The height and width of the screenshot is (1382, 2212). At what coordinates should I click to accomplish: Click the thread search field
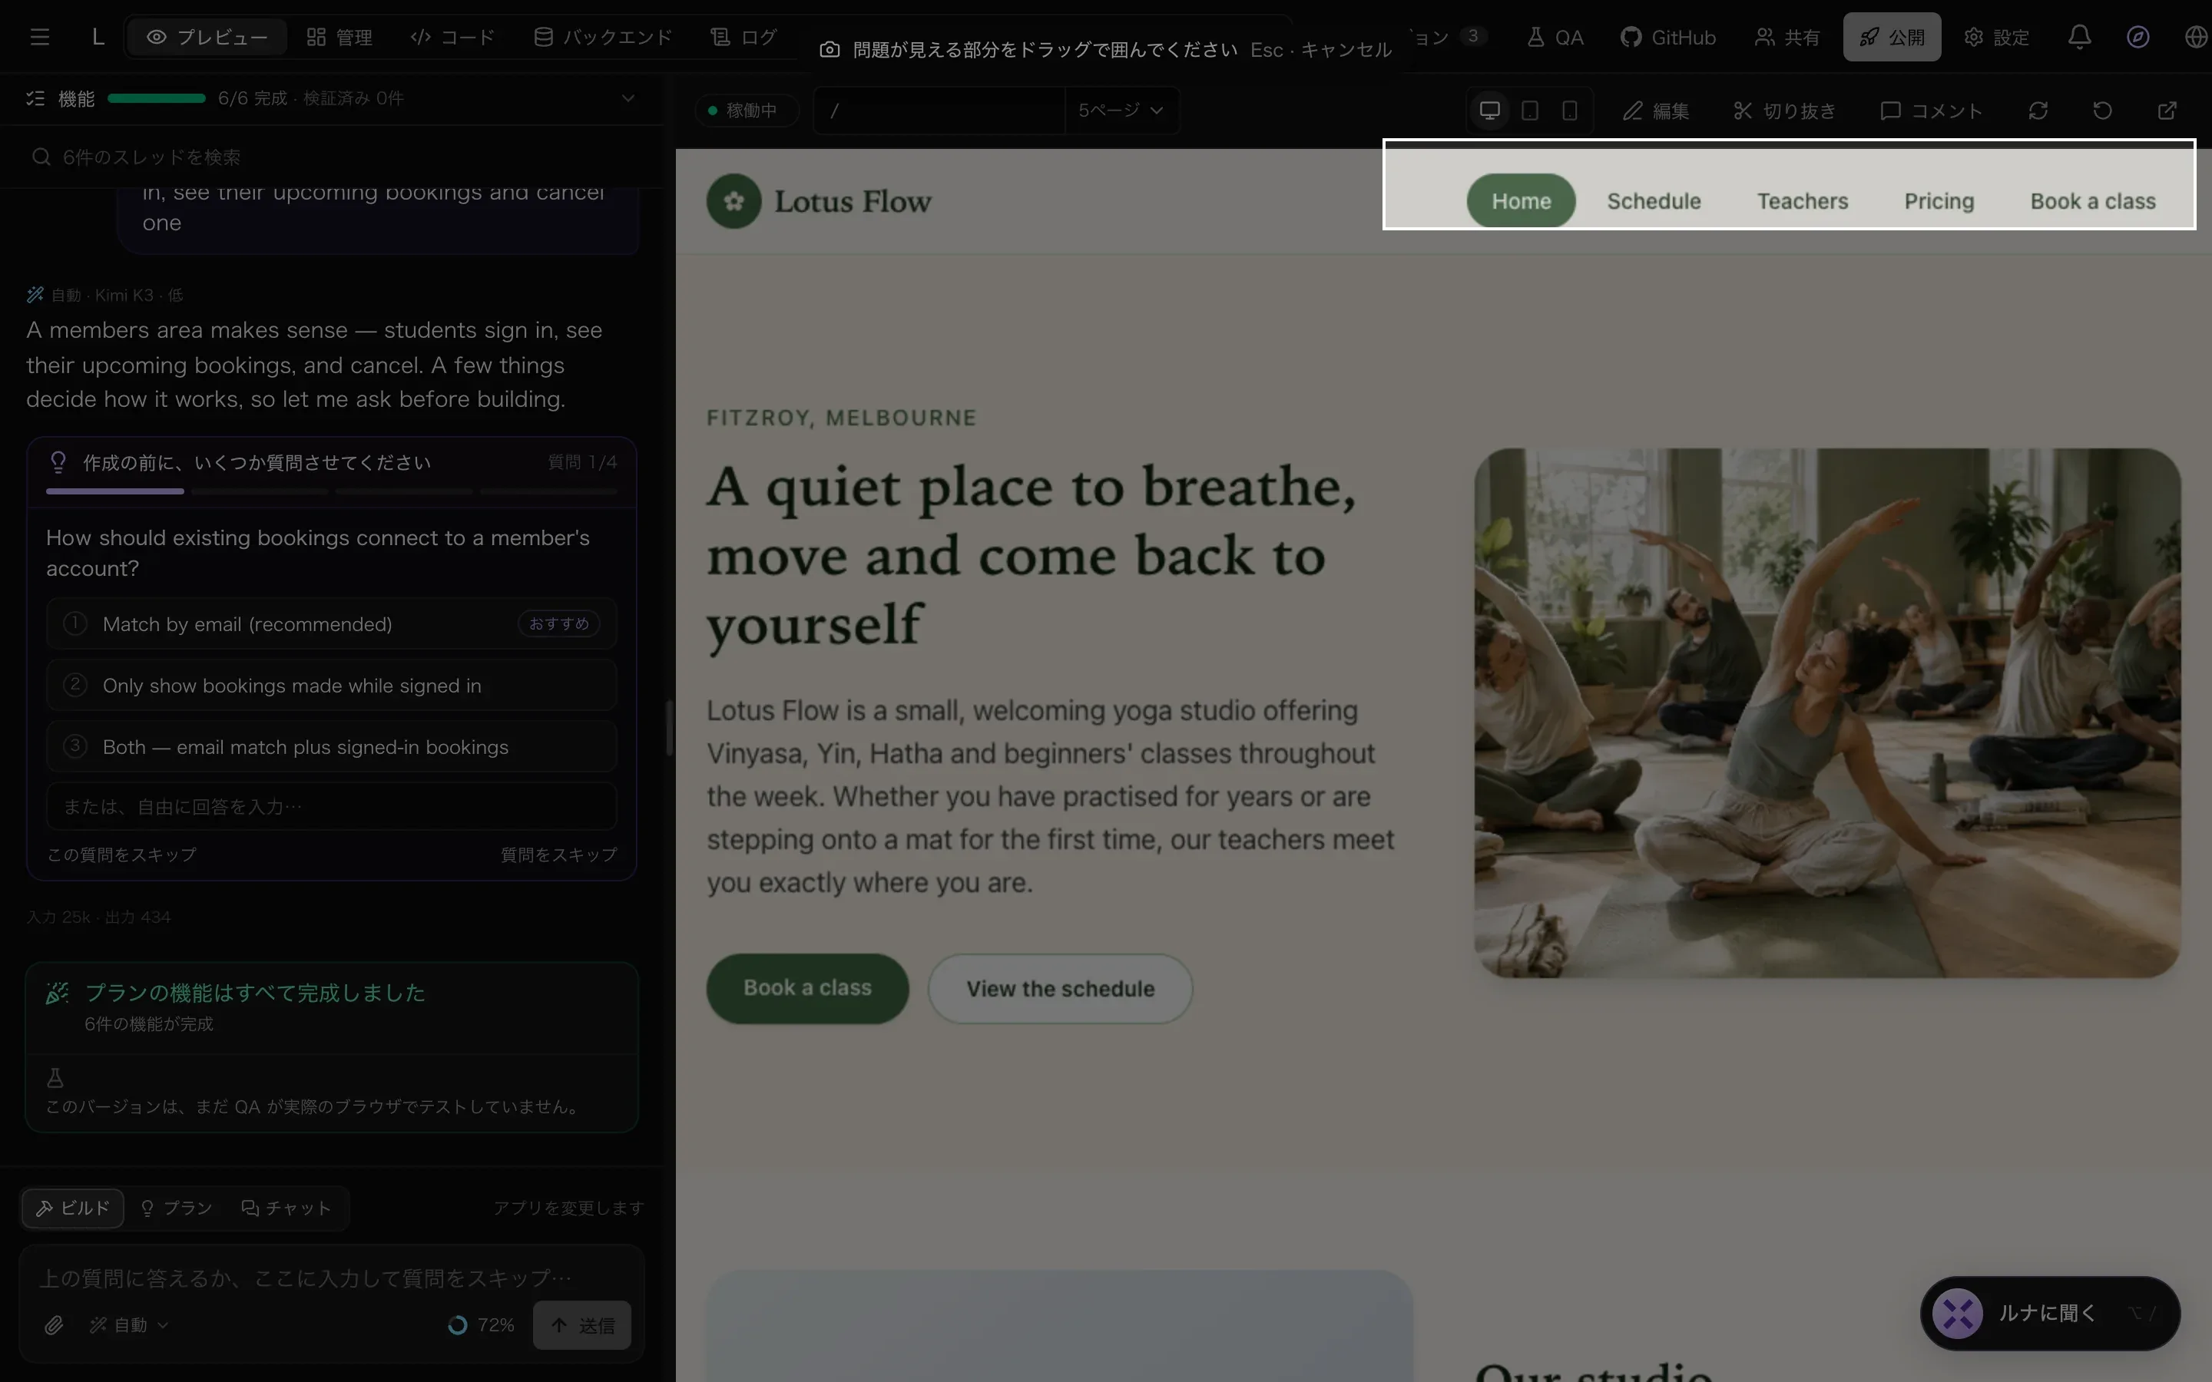point(332,157)
